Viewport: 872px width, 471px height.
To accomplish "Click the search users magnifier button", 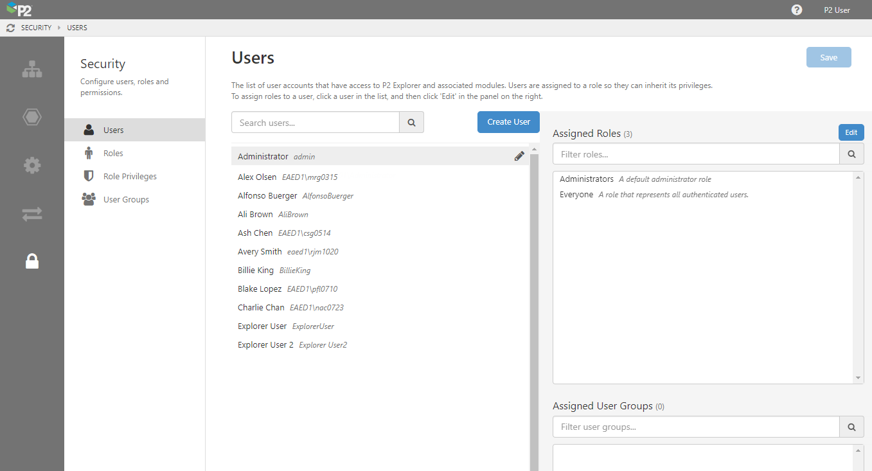I will coord(411,122).
